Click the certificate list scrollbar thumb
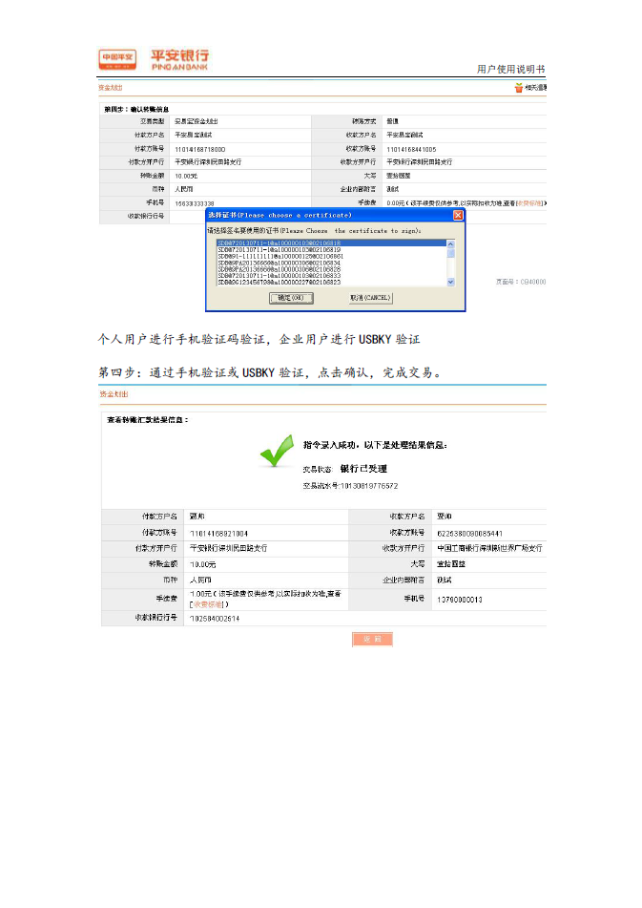The width and height of the screenshot is (642, 908). 451,253
